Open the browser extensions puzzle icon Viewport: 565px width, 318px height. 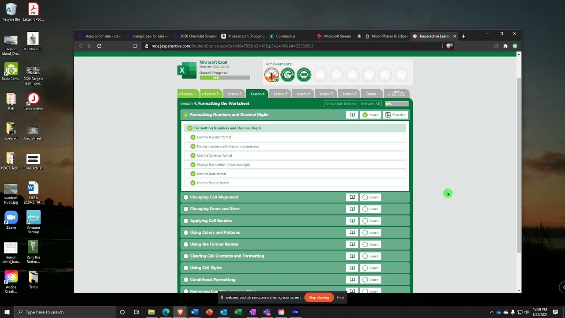click(x=505, y=46)
